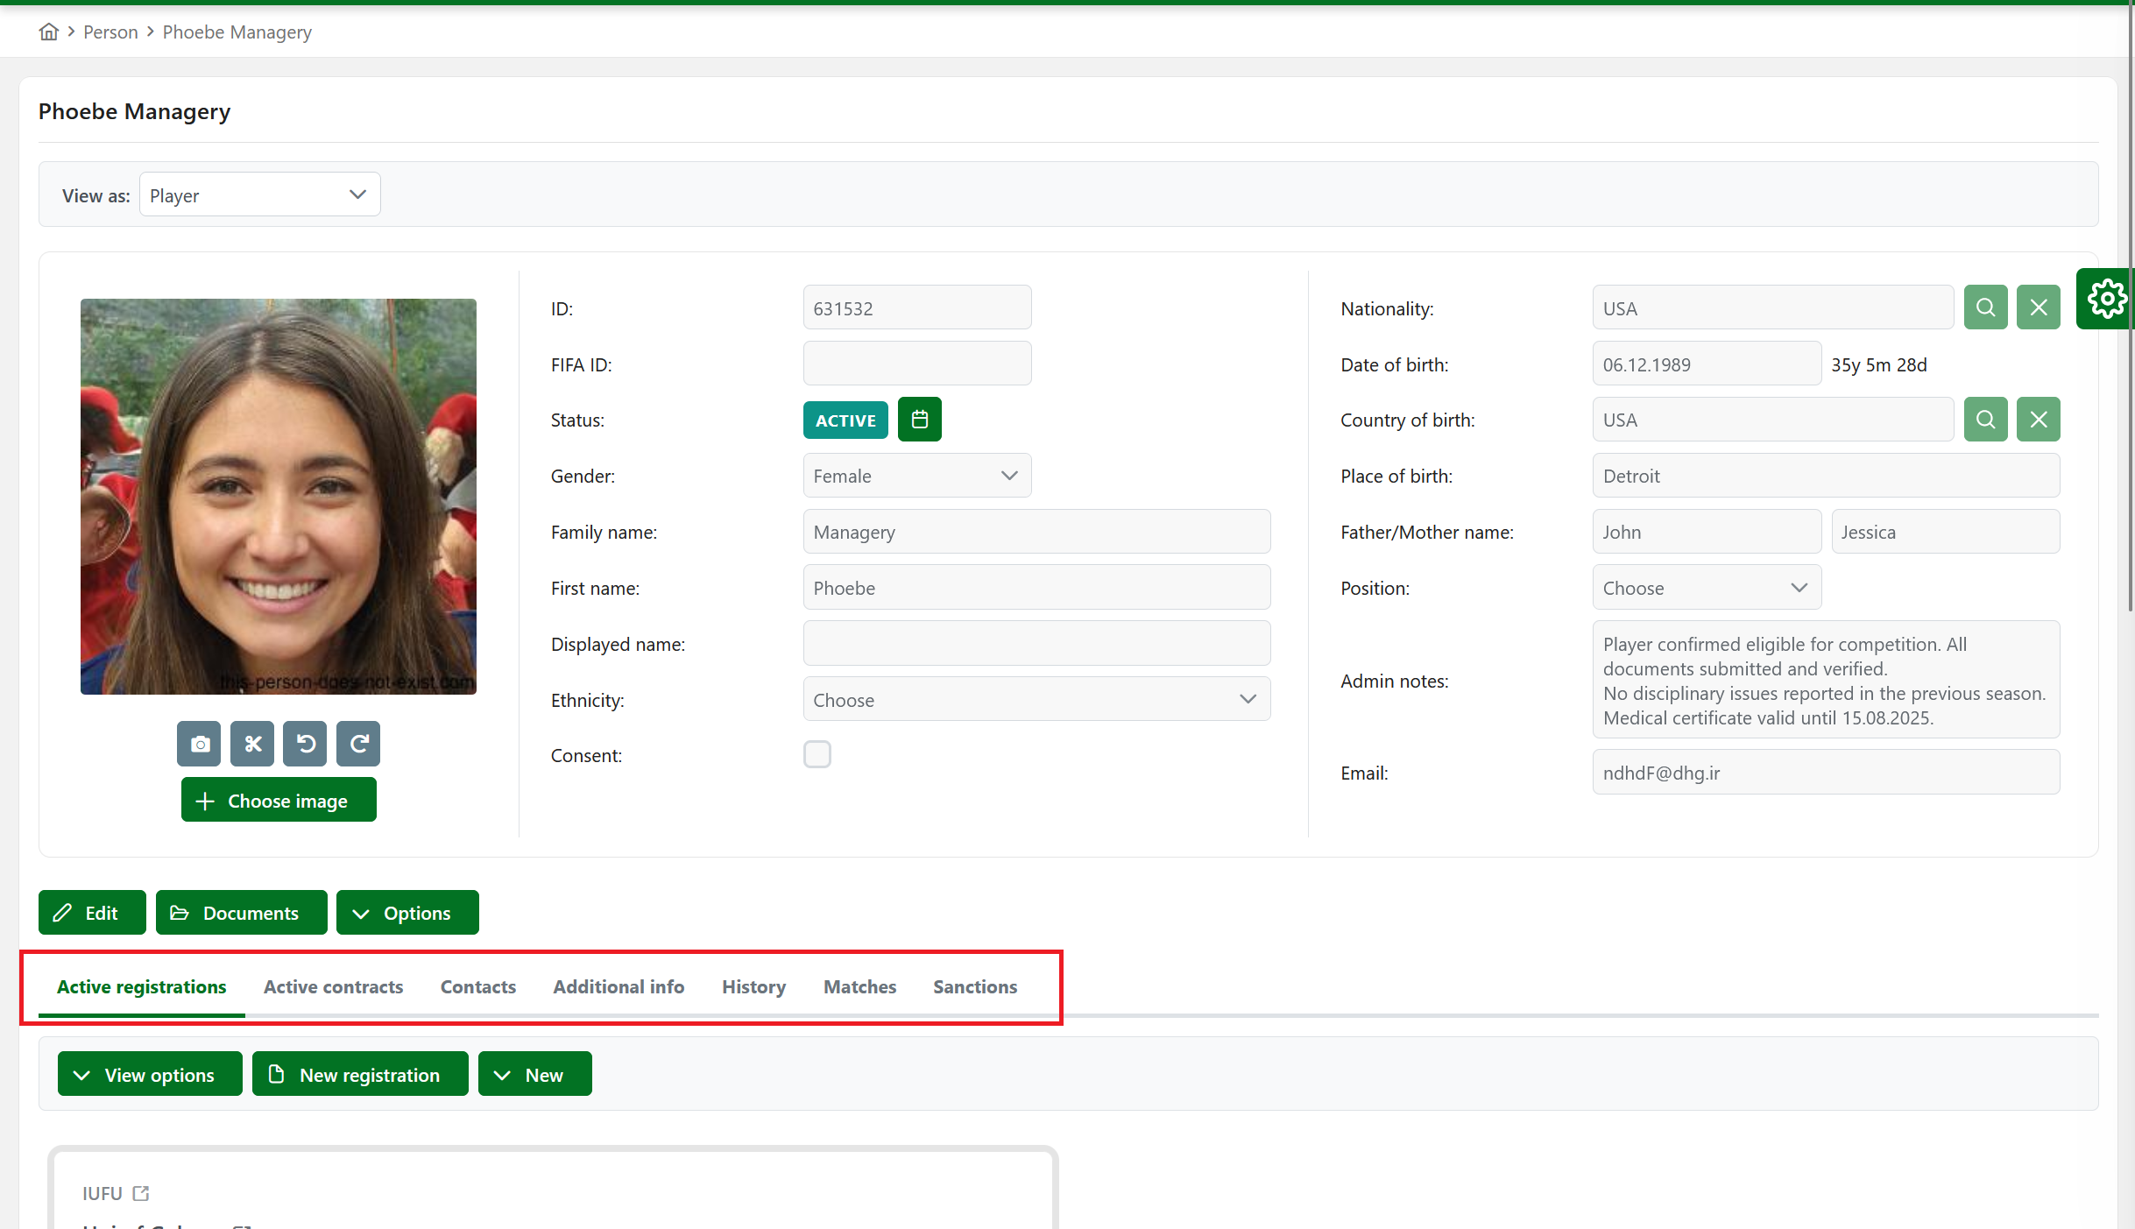Open the Position Choose dropdown

point(1706,588)
